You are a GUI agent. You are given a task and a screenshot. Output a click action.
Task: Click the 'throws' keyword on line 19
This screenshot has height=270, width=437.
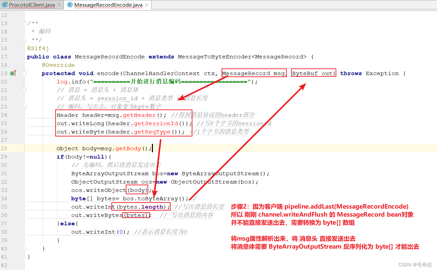pos(351,73)
